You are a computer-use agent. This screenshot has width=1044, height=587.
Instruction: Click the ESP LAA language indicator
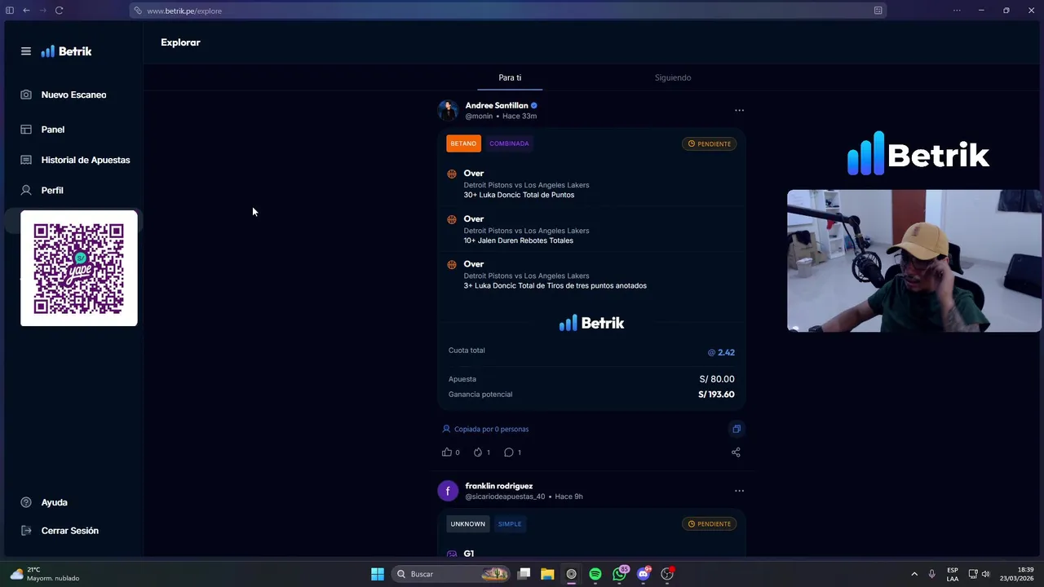point(953,574)
